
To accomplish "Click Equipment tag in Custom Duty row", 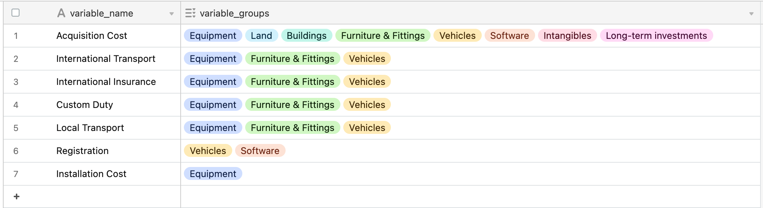I will click(x=213, y=105).
